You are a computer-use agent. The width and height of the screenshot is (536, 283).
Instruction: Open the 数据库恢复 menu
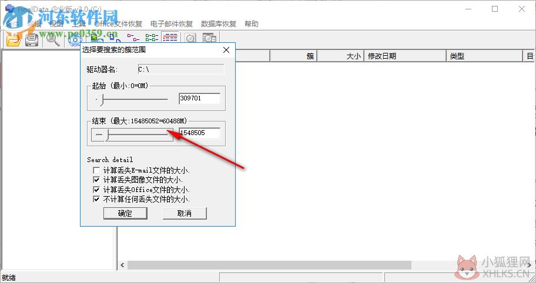coord(219,24)
